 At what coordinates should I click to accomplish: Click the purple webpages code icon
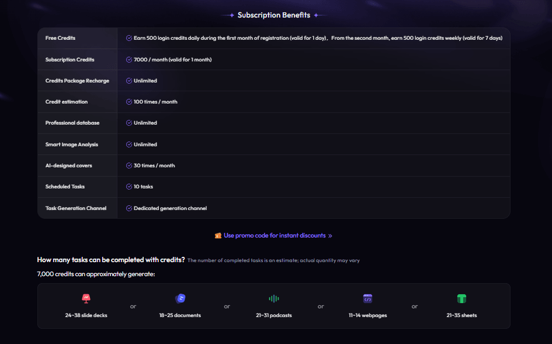(367, 298)
